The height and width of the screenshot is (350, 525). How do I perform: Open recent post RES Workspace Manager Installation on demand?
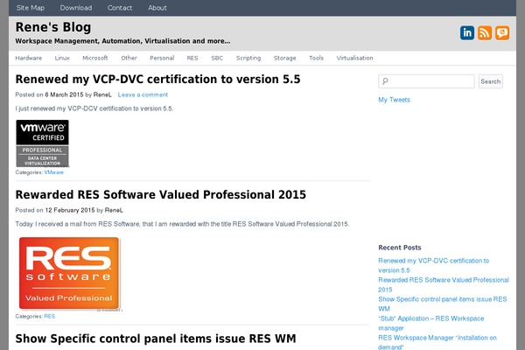[x=437, y=342]
